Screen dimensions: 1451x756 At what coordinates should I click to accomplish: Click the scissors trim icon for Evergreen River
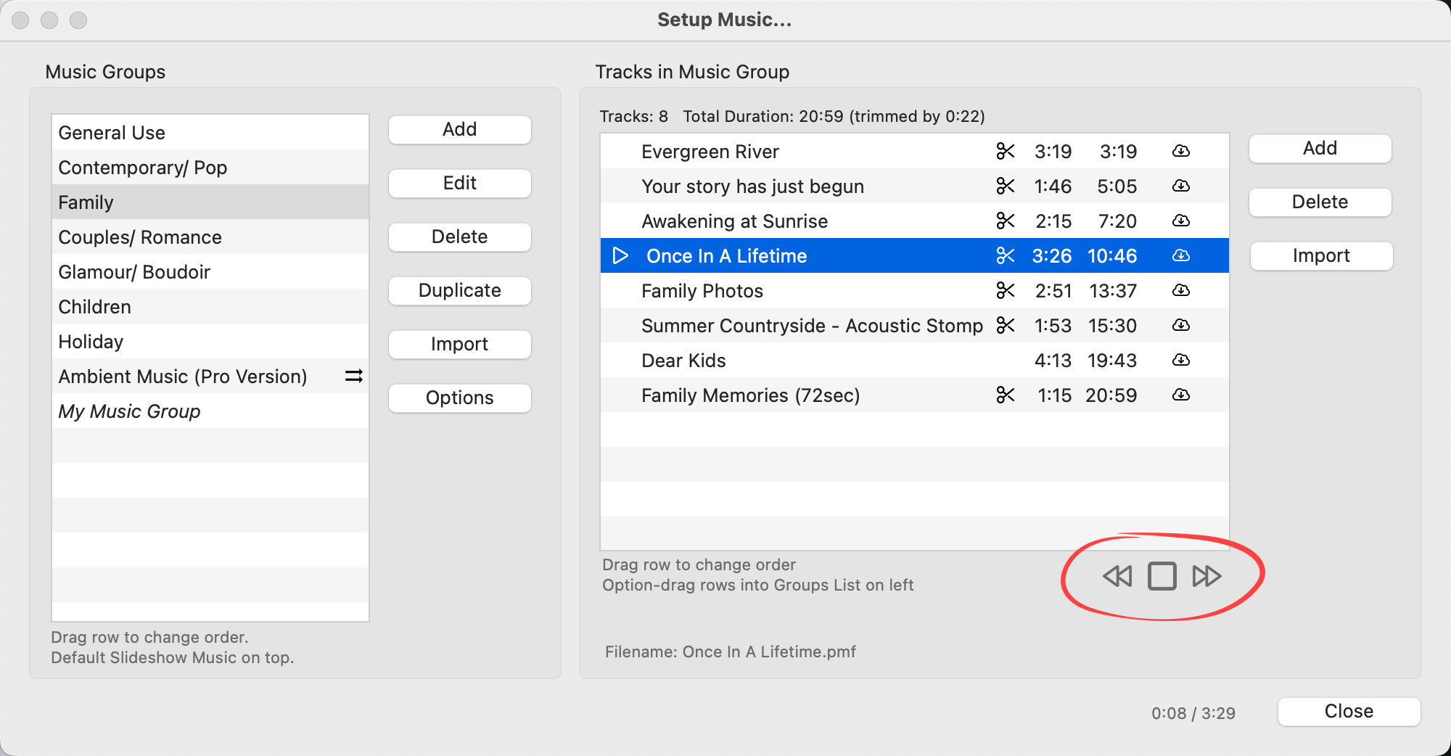click(1006, 151)
